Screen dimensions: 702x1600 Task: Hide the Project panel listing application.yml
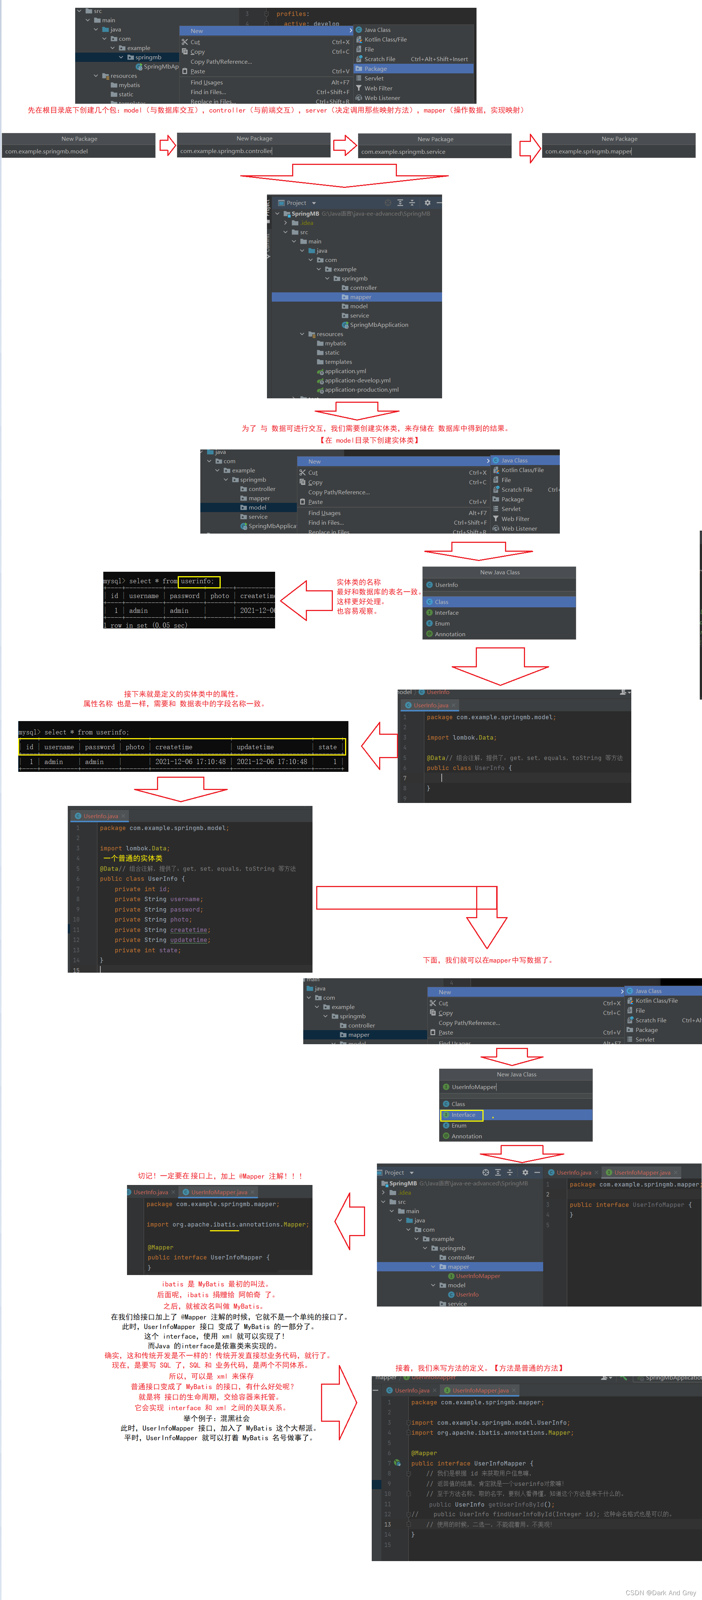coord(439,203)
